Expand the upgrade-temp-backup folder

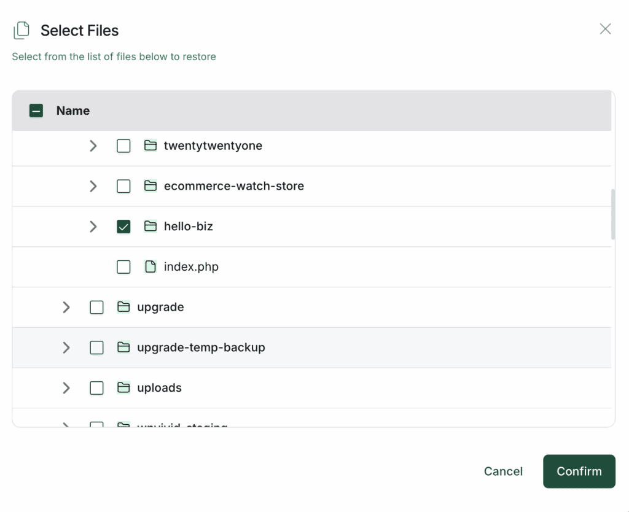pos(66,347)
